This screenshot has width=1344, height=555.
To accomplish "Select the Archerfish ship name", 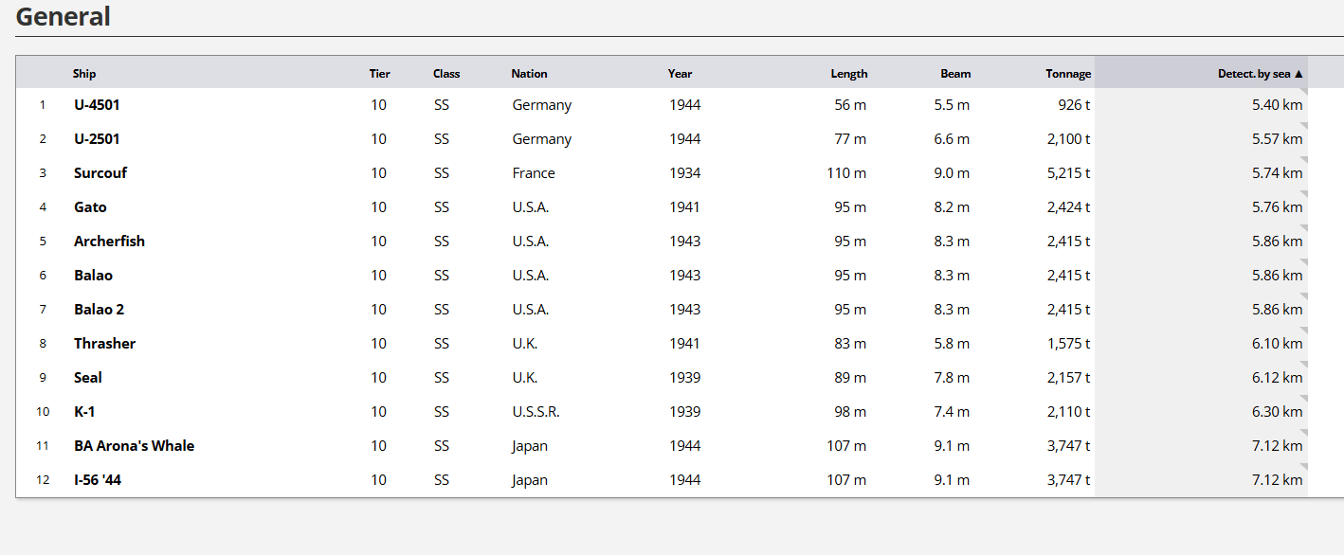I will [109, 242].
